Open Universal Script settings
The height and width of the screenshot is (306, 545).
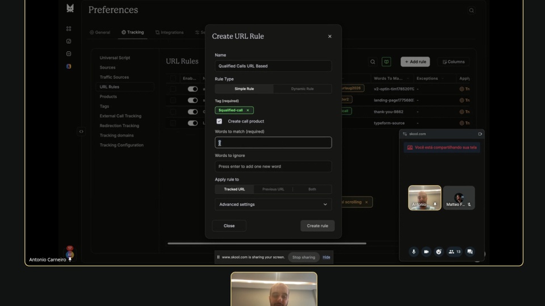click(x=115, y=58)
